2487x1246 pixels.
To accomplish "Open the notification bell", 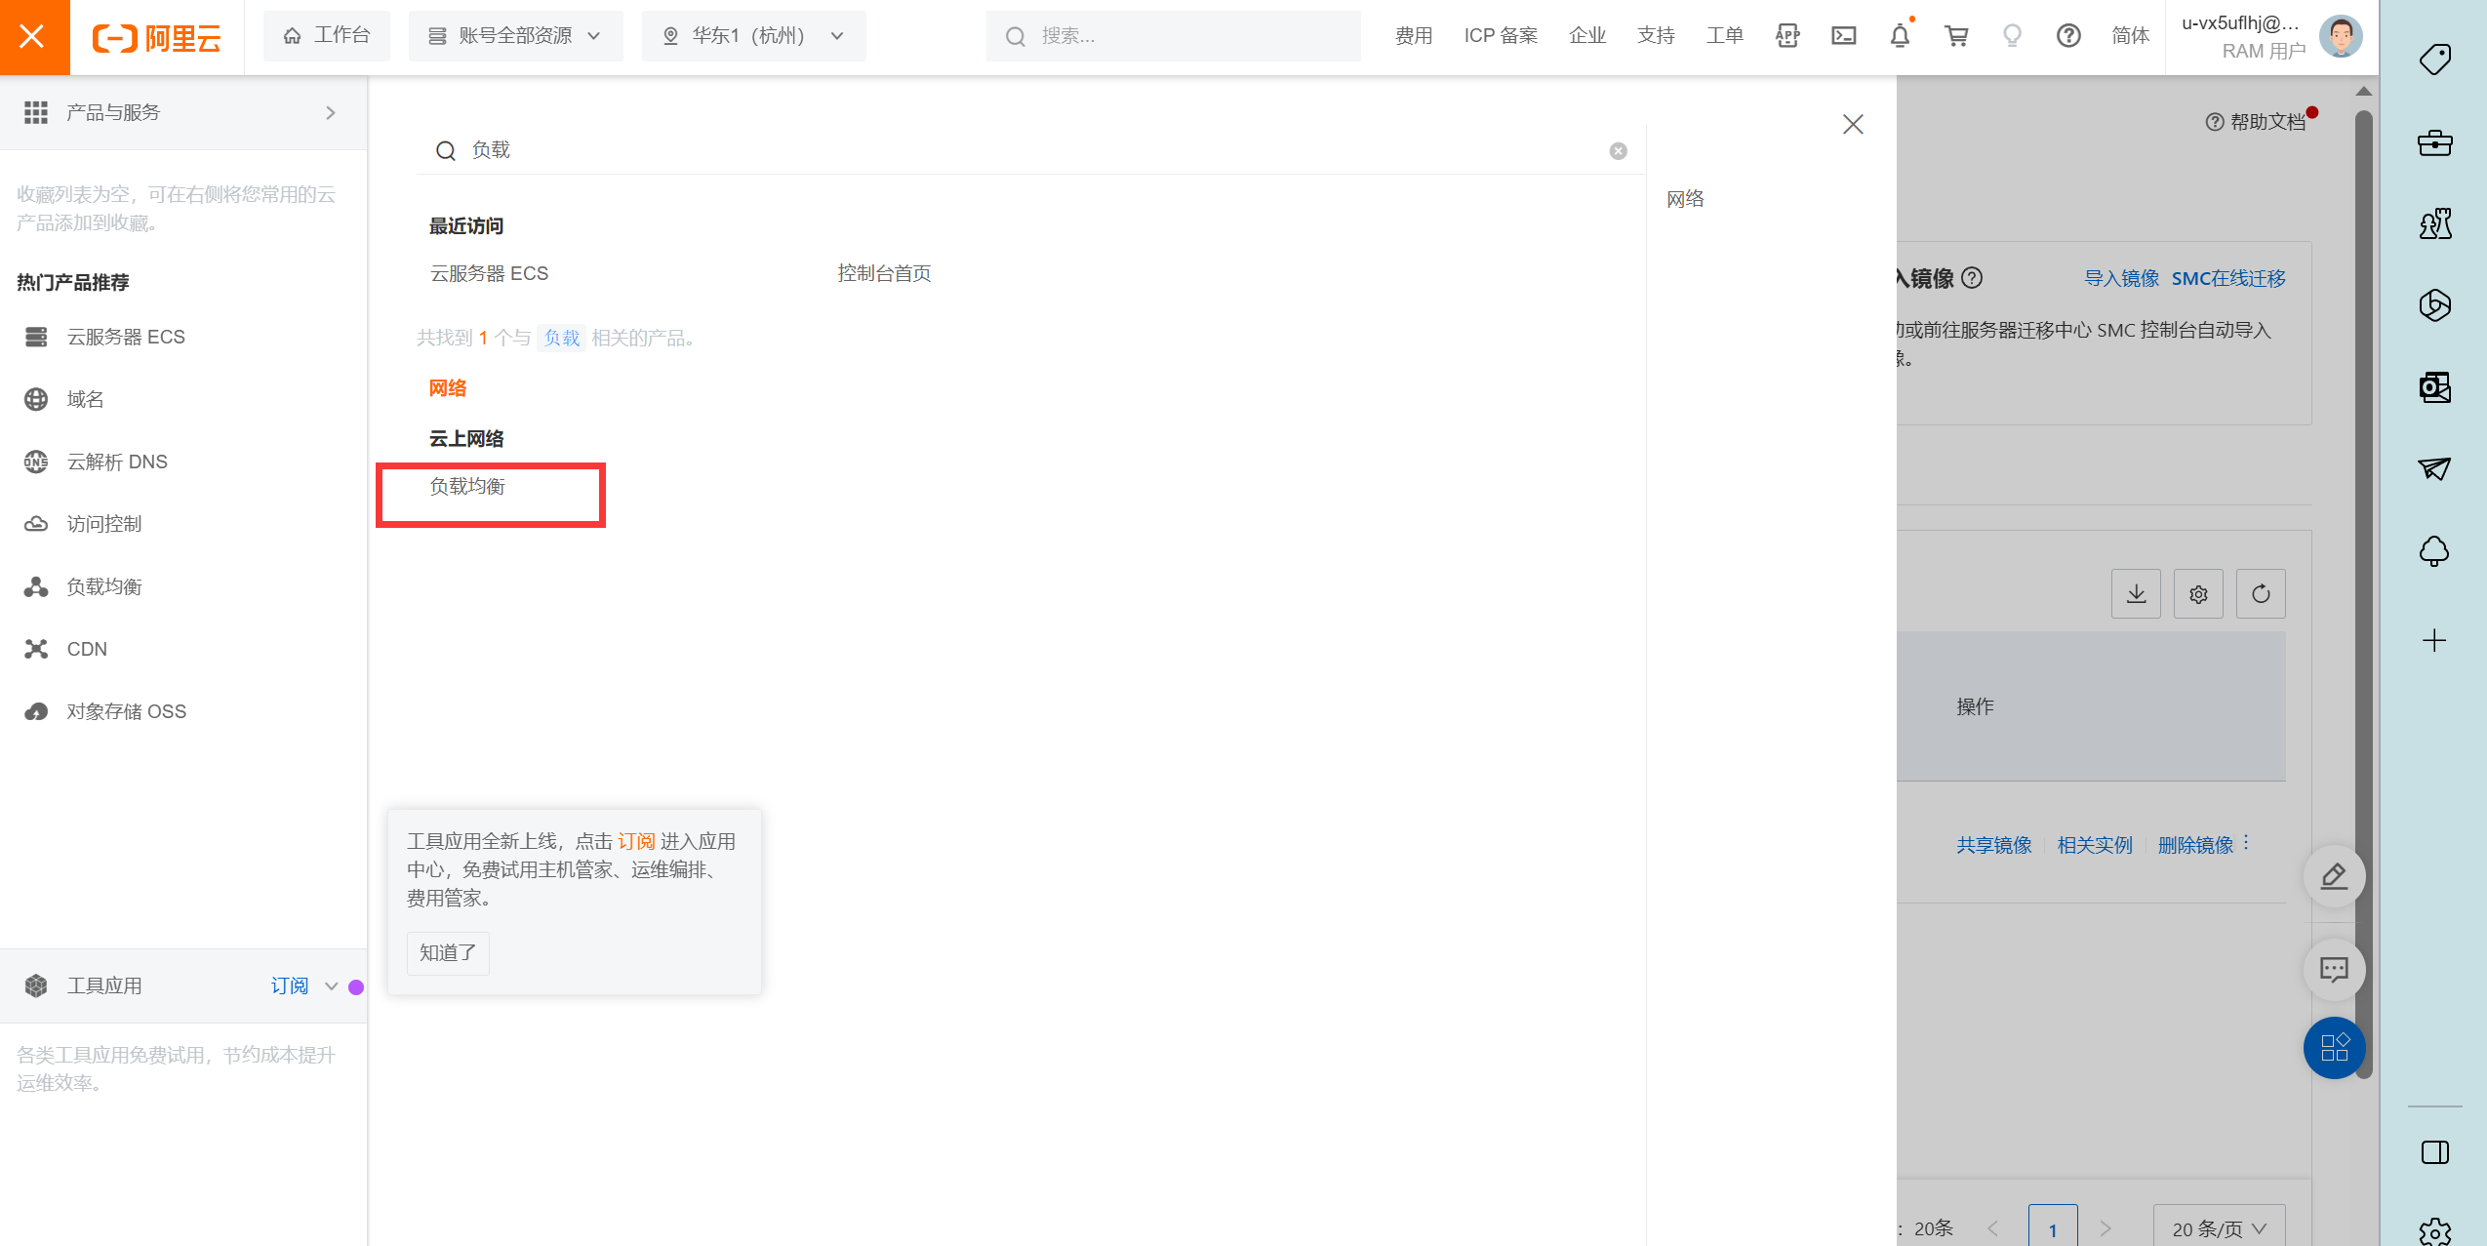I will [1900, 36].
